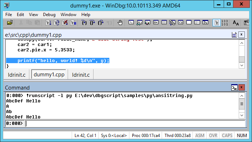Click 'Thrd 000:23a8' status bar entry
Screen dimensions: 252x142
[x=178, y=136]
